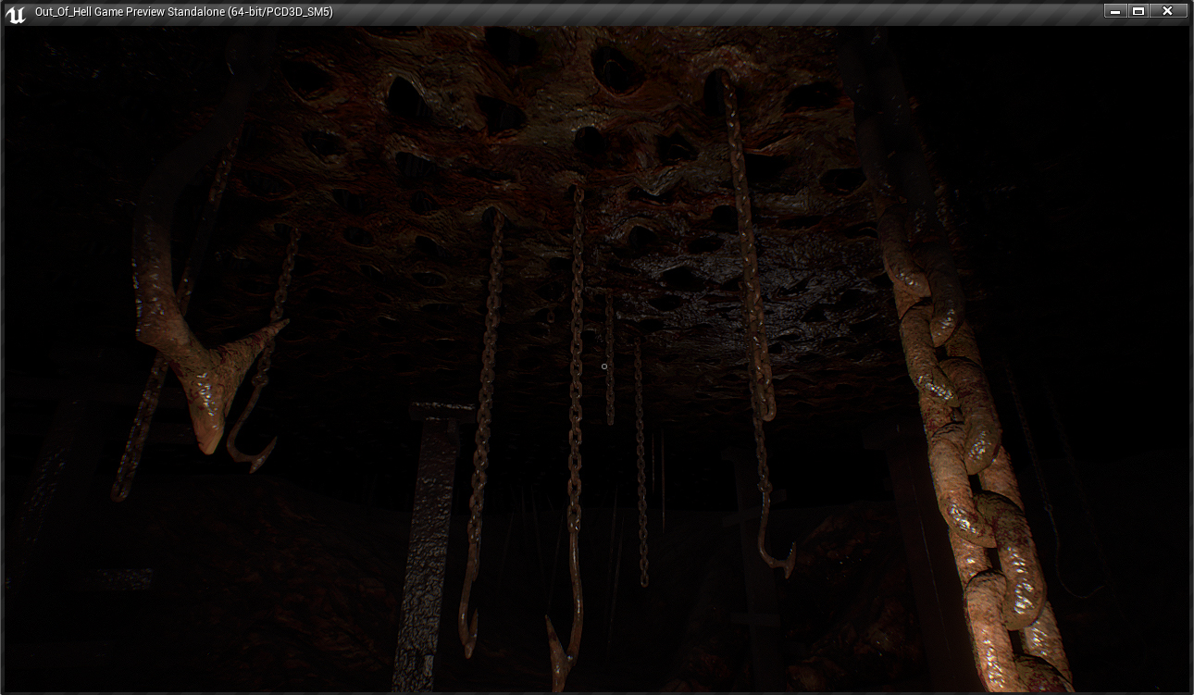Click the top link of longest center chain

pyautogui.click(x=578, y=196)
